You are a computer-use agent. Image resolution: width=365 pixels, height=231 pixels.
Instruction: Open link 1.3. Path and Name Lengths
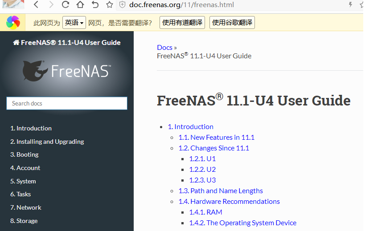point(221,191)
